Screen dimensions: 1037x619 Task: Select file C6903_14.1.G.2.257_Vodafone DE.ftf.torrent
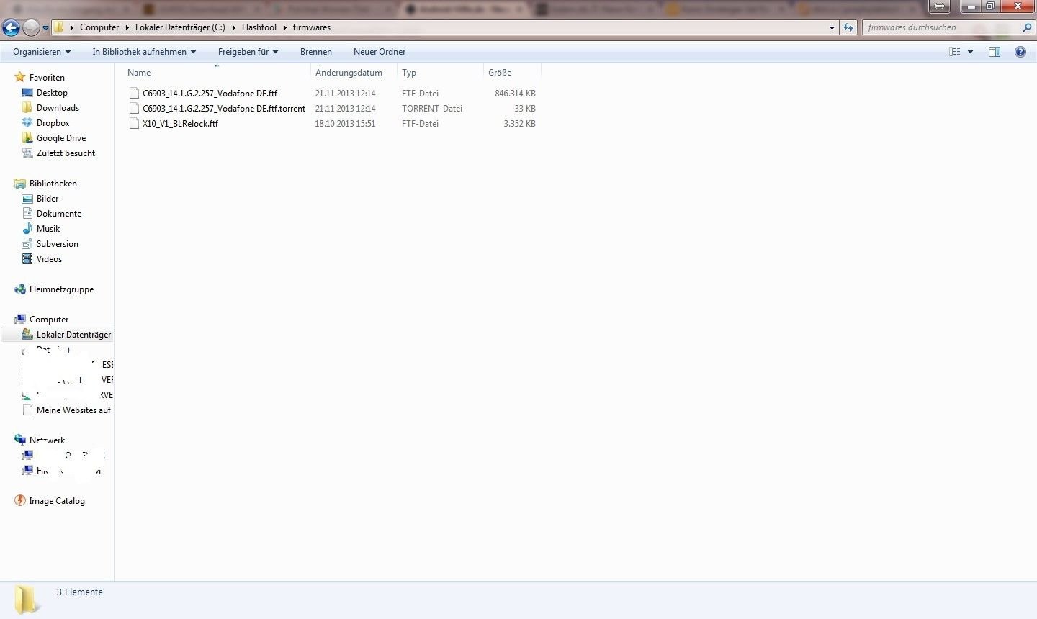[x=224, y=109]
